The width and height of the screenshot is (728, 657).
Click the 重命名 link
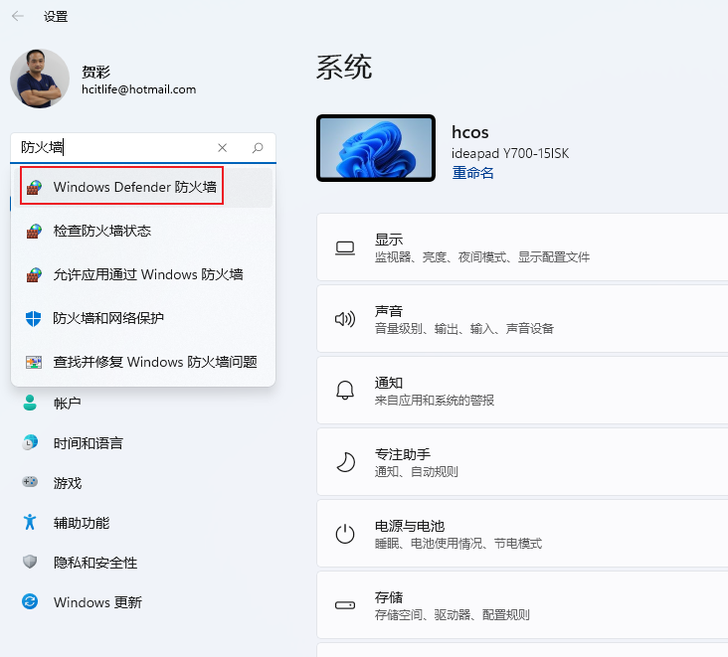(x=472, y=173)
